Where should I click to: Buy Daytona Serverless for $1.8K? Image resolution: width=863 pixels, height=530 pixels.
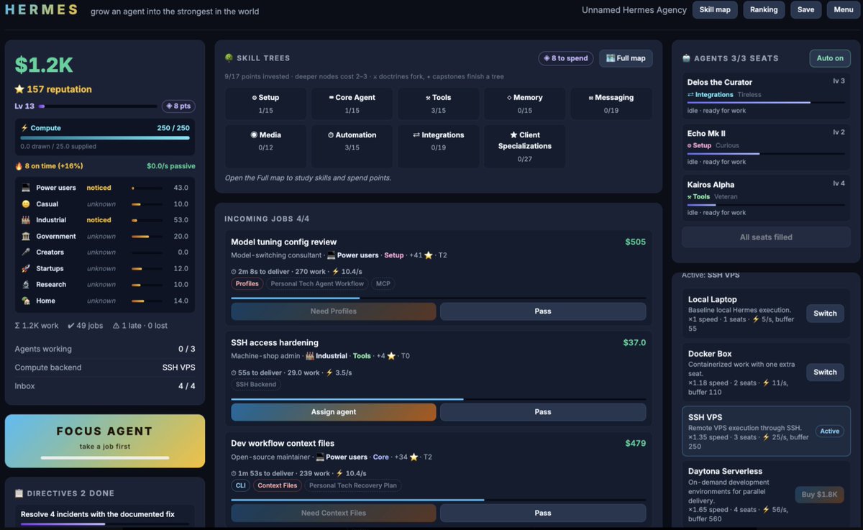coord(819,495)
